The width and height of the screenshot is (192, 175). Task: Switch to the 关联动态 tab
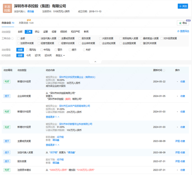tap(26, 23)
